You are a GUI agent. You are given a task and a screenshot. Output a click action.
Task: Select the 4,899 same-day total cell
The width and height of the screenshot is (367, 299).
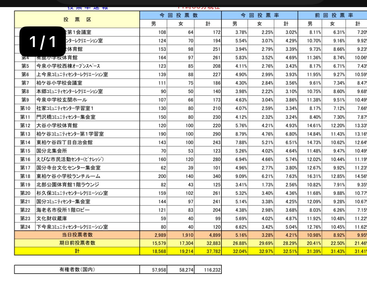[208, 235]
